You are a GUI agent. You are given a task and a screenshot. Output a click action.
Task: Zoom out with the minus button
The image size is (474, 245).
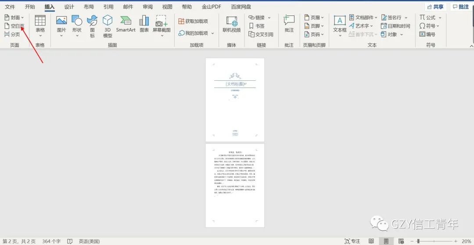[412, 241]
